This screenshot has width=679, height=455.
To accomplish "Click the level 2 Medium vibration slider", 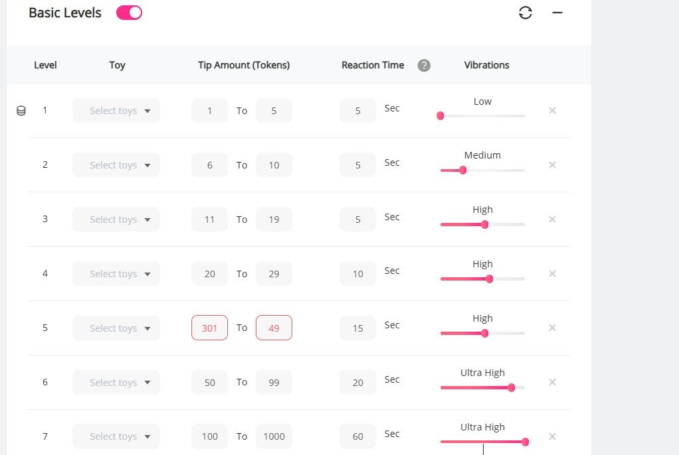I will [463, 170].
